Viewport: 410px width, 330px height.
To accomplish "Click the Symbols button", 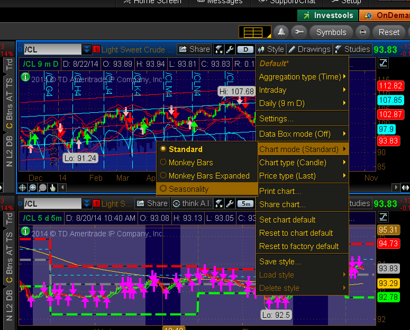I will click(331, 32).
